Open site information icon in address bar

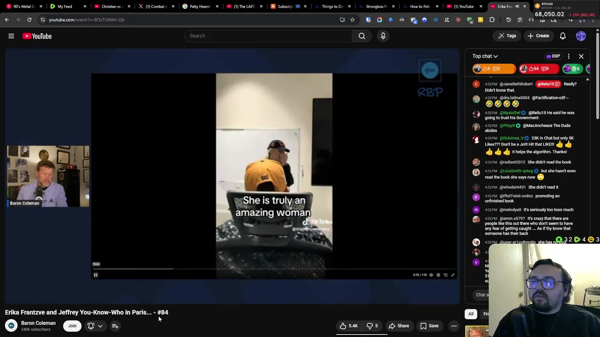coord(42,20)
